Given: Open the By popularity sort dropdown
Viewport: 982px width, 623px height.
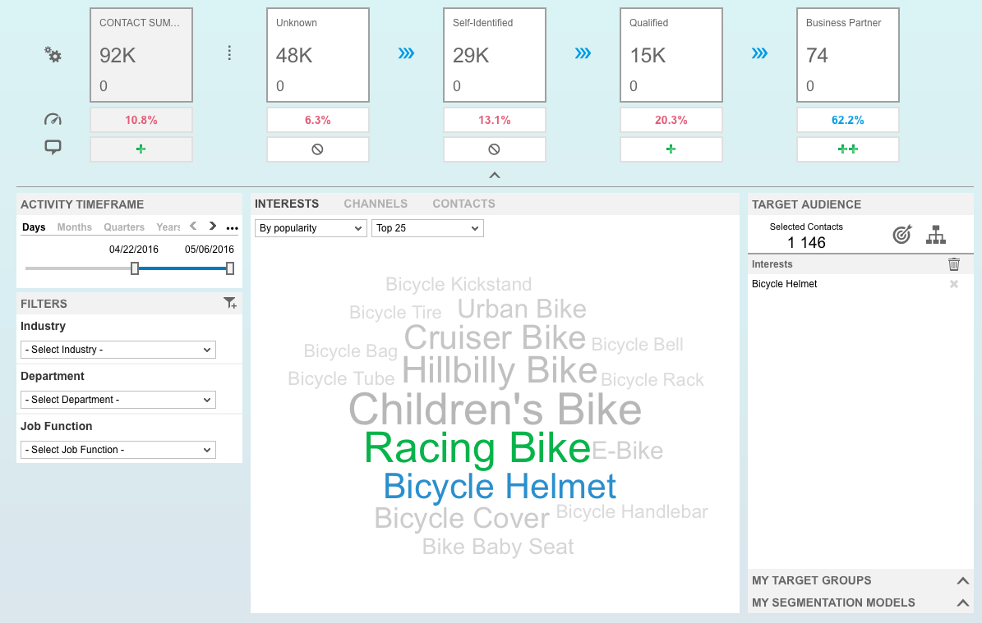Looking at the screenshot, I should pyautogui.click(x=311, y=228).
